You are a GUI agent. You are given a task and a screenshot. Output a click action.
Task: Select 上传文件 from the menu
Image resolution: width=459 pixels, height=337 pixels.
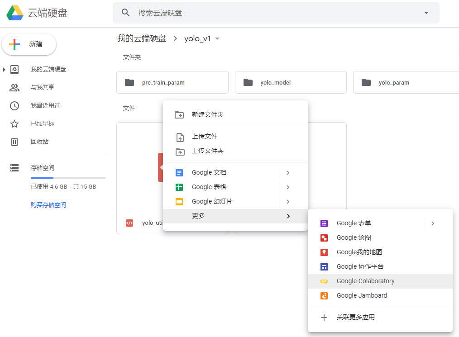pos(235,137)
